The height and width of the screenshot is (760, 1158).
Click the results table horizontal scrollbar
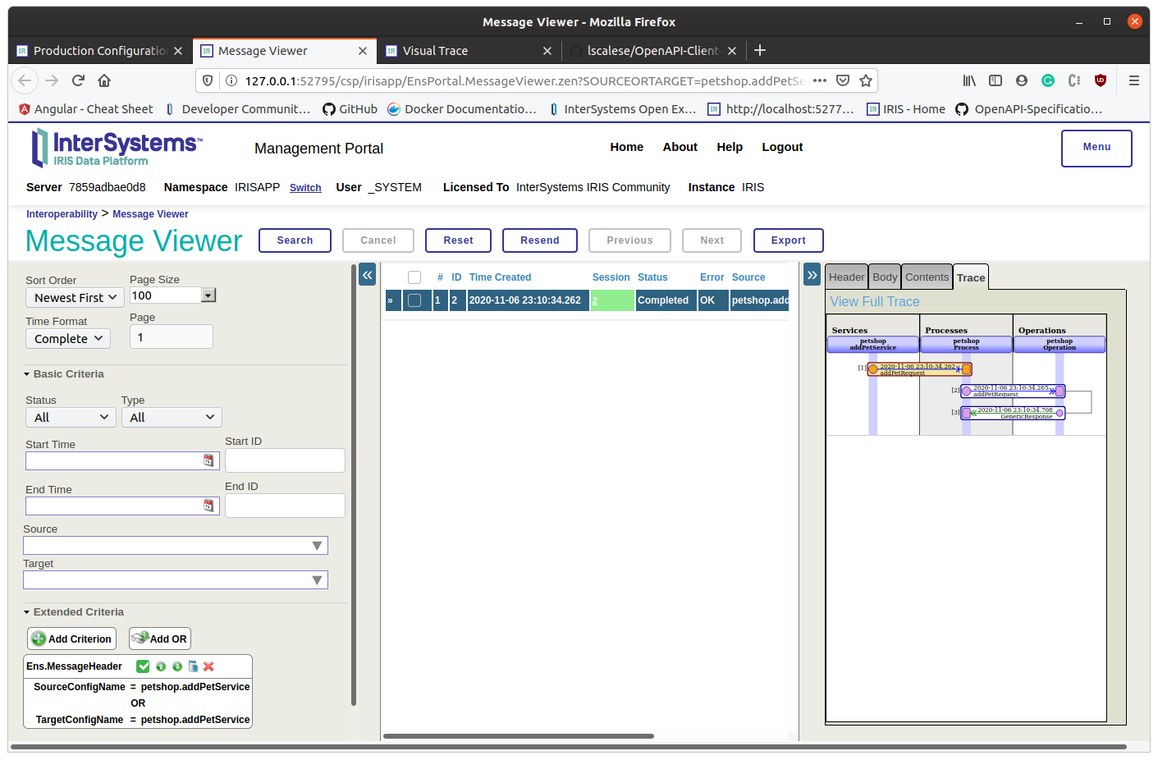pos(519,736)
